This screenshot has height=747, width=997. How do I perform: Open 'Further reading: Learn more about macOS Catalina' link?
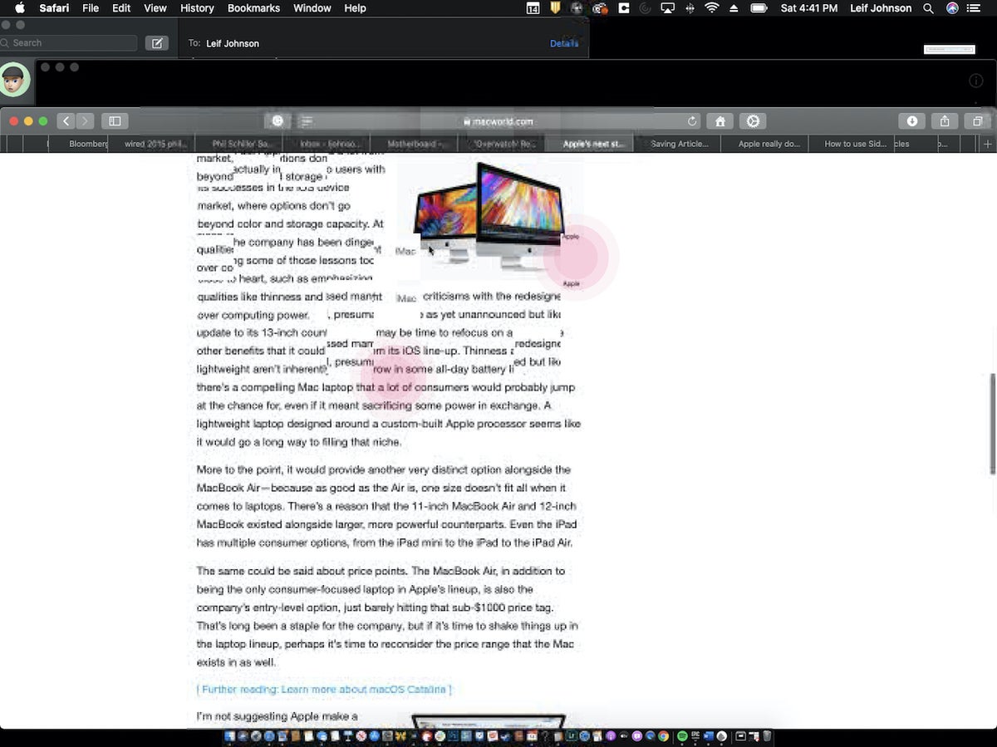(x=324, y=690)
